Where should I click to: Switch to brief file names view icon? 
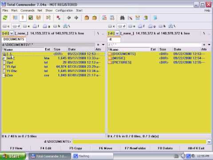click(x=15, y=18)
